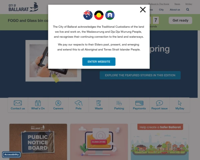The height and width of the screenshot is (160, 200).
Task: Open the What's On calendar icon
Action: pyautogui.click(x=38, y=103)
